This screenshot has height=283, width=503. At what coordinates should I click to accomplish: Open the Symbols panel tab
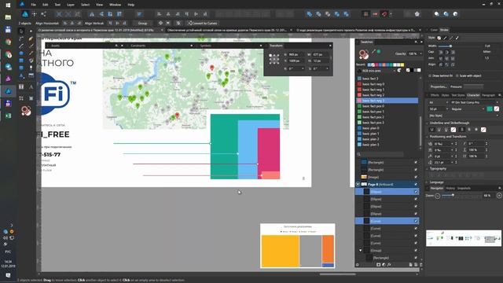tap(205, 46)
